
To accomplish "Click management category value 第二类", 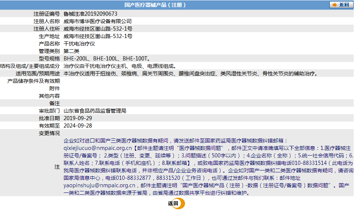I will 71,51.
